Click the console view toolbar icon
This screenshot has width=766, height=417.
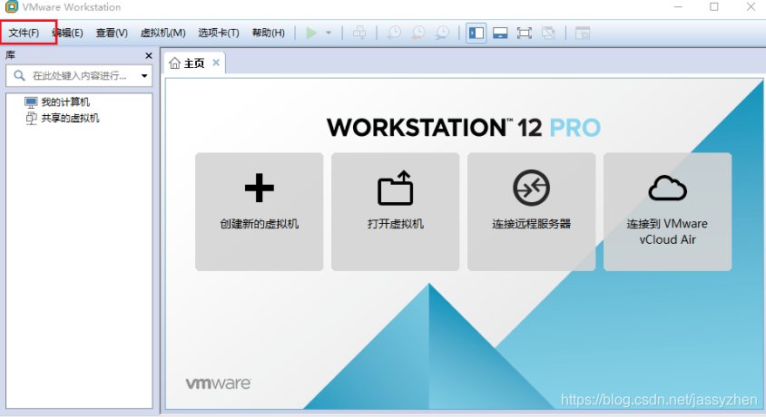pos(583,33)
